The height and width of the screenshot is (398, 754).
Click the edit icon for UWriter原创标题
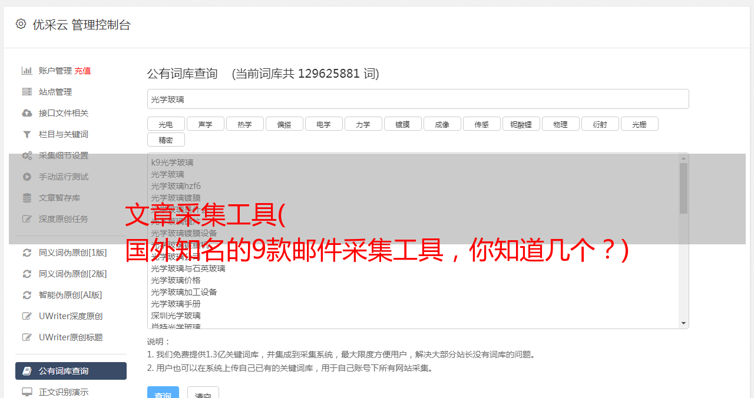[27, 337]
